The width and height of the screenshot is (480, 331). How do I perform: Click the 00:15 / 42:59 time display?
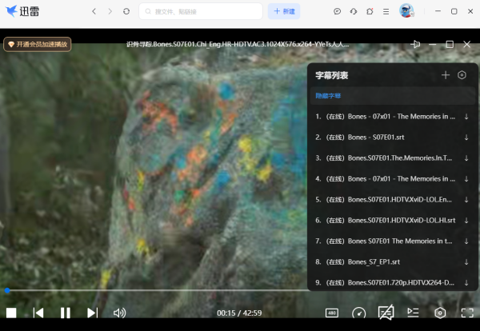239,313
